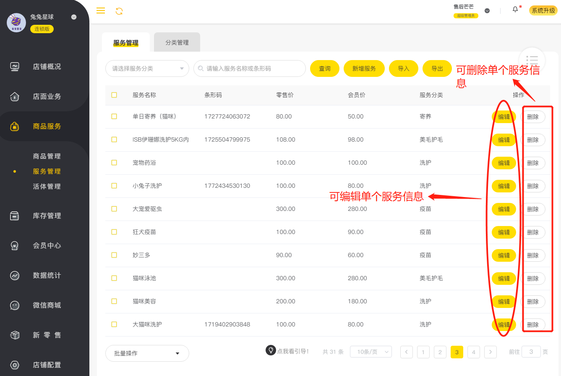Click the 店铺概况 sidebar icon

pos(15,67)
